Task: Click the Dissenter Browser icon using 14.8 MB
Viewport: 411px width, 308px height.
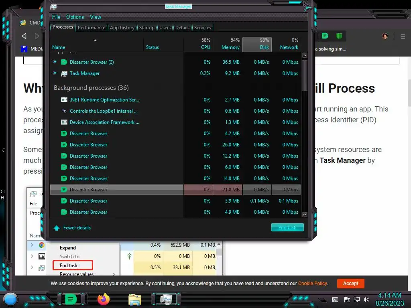Action: (x=64, y=178)
